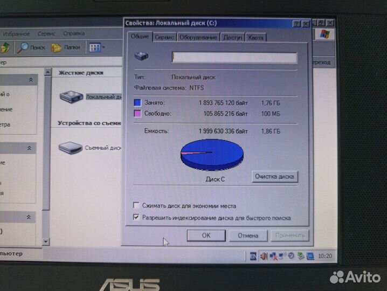Open the Справка menu in Explorer
The image size is (387, 291).
(x=74, y=33)
